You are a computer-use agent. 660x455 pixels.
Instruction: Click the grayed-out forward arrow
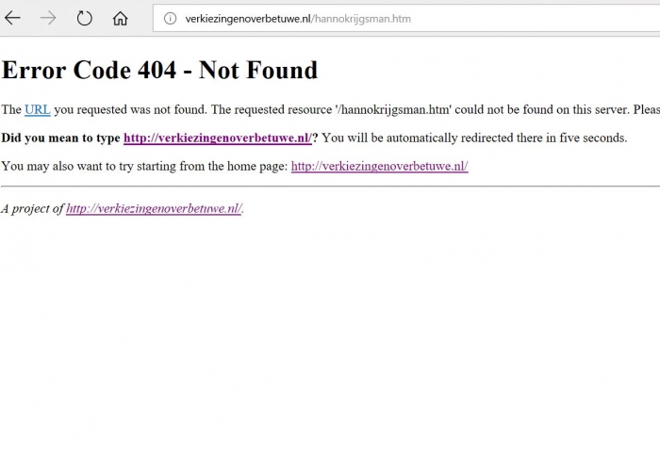pyautogui.click(x=48, y=18)
